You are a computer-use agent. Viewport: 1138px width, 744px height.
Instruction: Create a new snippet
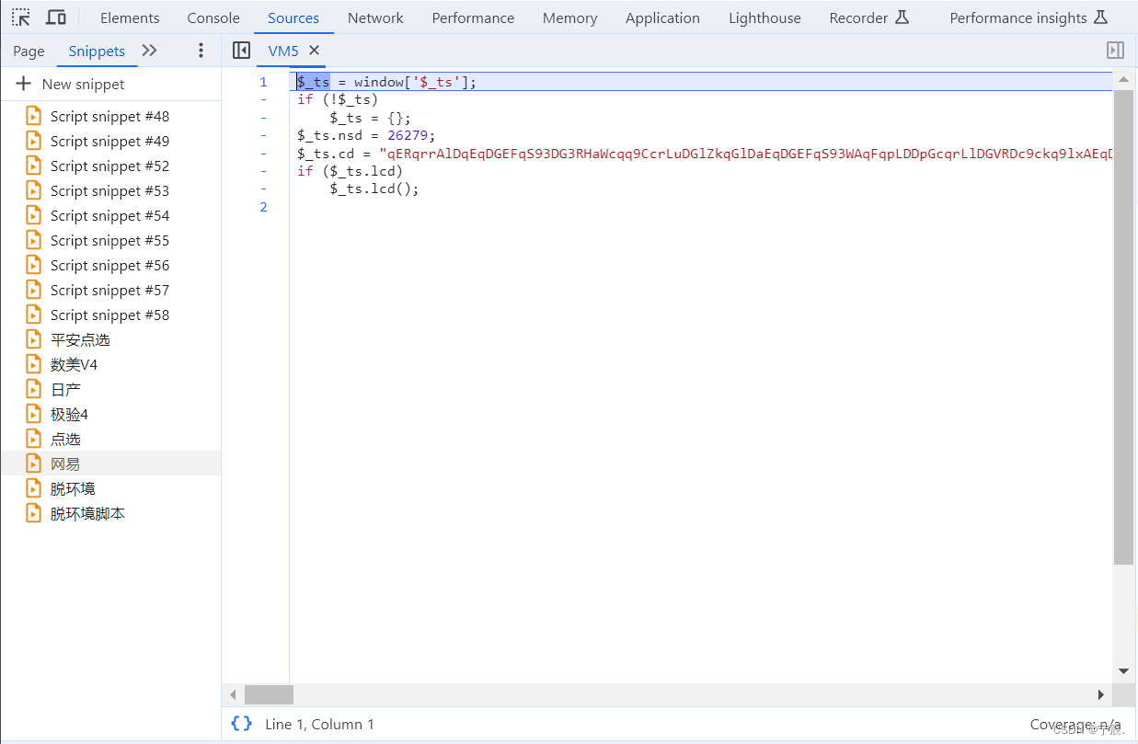click(70, 84)
